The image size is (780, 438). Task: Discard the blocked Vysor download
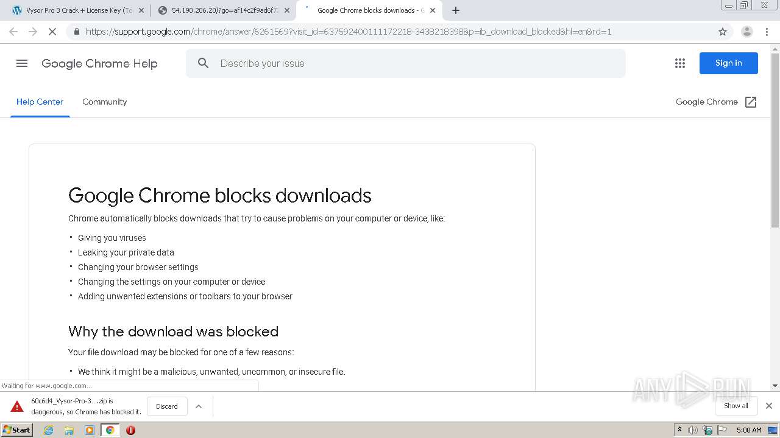[167, 406]
